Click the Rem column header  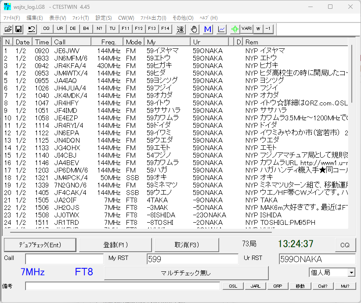pos(295,42)
